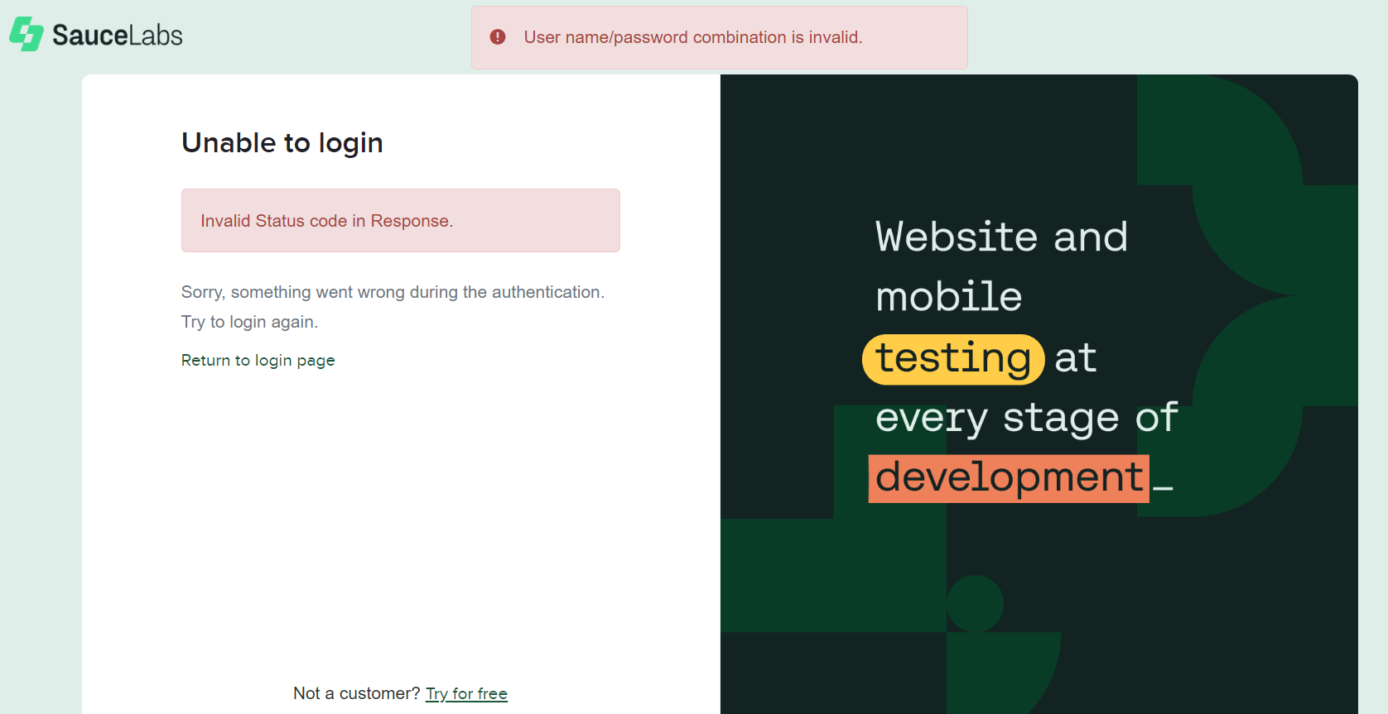Image resolution: width=1388 pixels, height=714 pixels.
Task: Click the "Not a customer?" text
Action: pos(356,694)
